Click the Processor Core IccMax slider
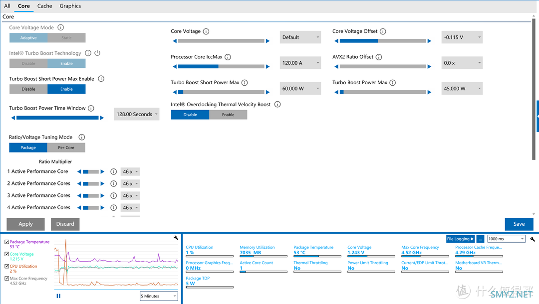This screenshot has height=304, width=539. (x=222, y=67)
